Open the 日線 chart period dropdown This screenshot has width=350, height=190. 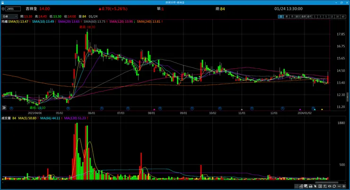pos(9,17)
